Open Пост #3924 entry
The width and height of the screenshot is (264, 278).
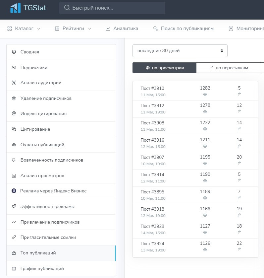coord(195,248)
